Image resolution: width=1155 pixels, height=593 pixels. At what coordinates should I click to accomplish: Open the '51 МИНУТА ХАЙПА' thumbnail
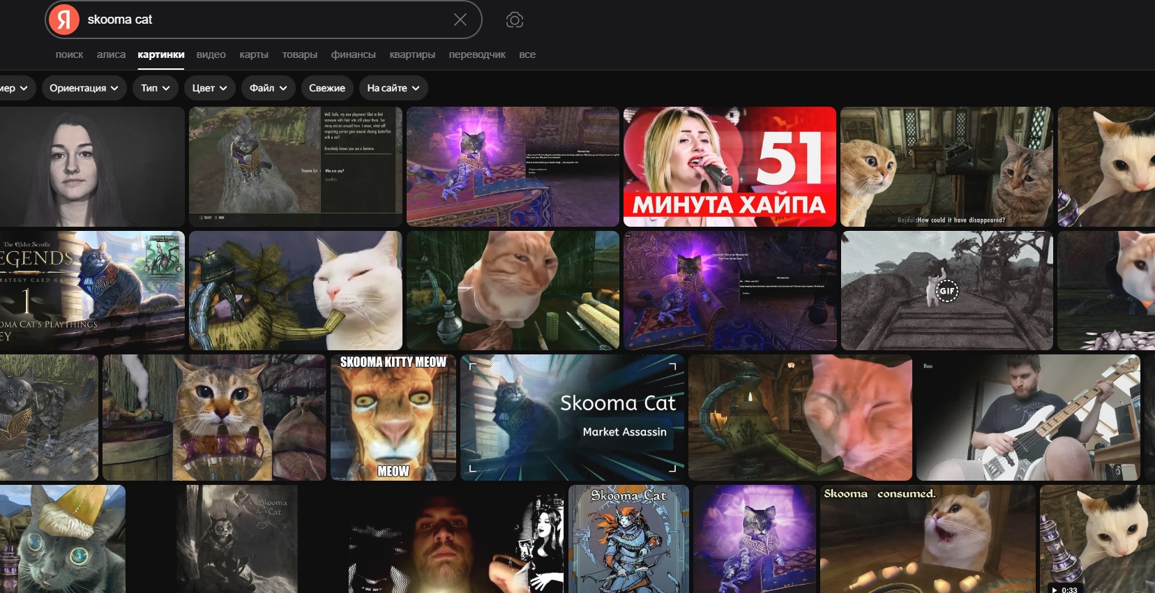point(730,167)
